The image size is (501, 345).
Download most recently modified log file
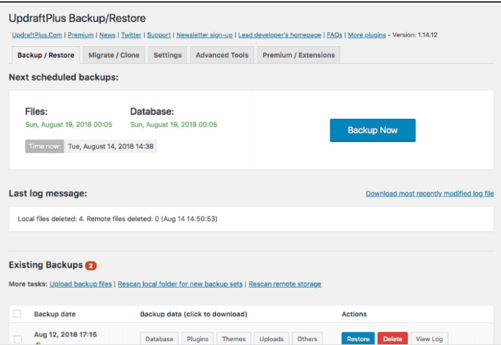[x=430, y=194]
